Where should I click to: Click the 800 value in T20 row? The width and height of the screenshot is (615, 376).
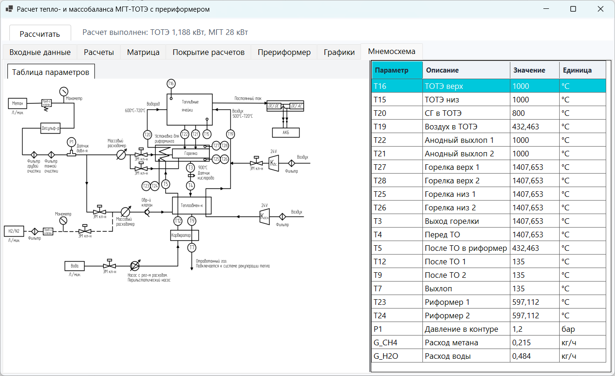click(x=535, y=113)
